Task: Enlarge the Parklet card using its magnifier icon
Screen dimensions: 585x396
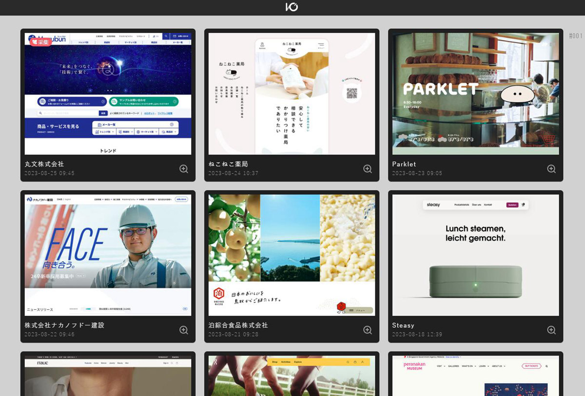Action: coord(551,169)
